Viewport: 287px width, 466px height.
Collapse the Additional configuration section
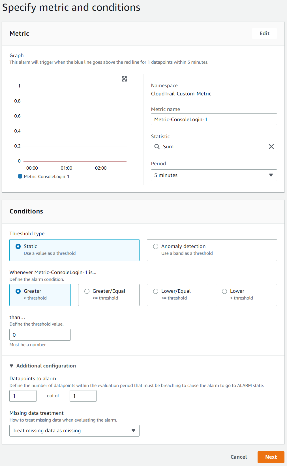pyautogui.click(x=12, y=366)
